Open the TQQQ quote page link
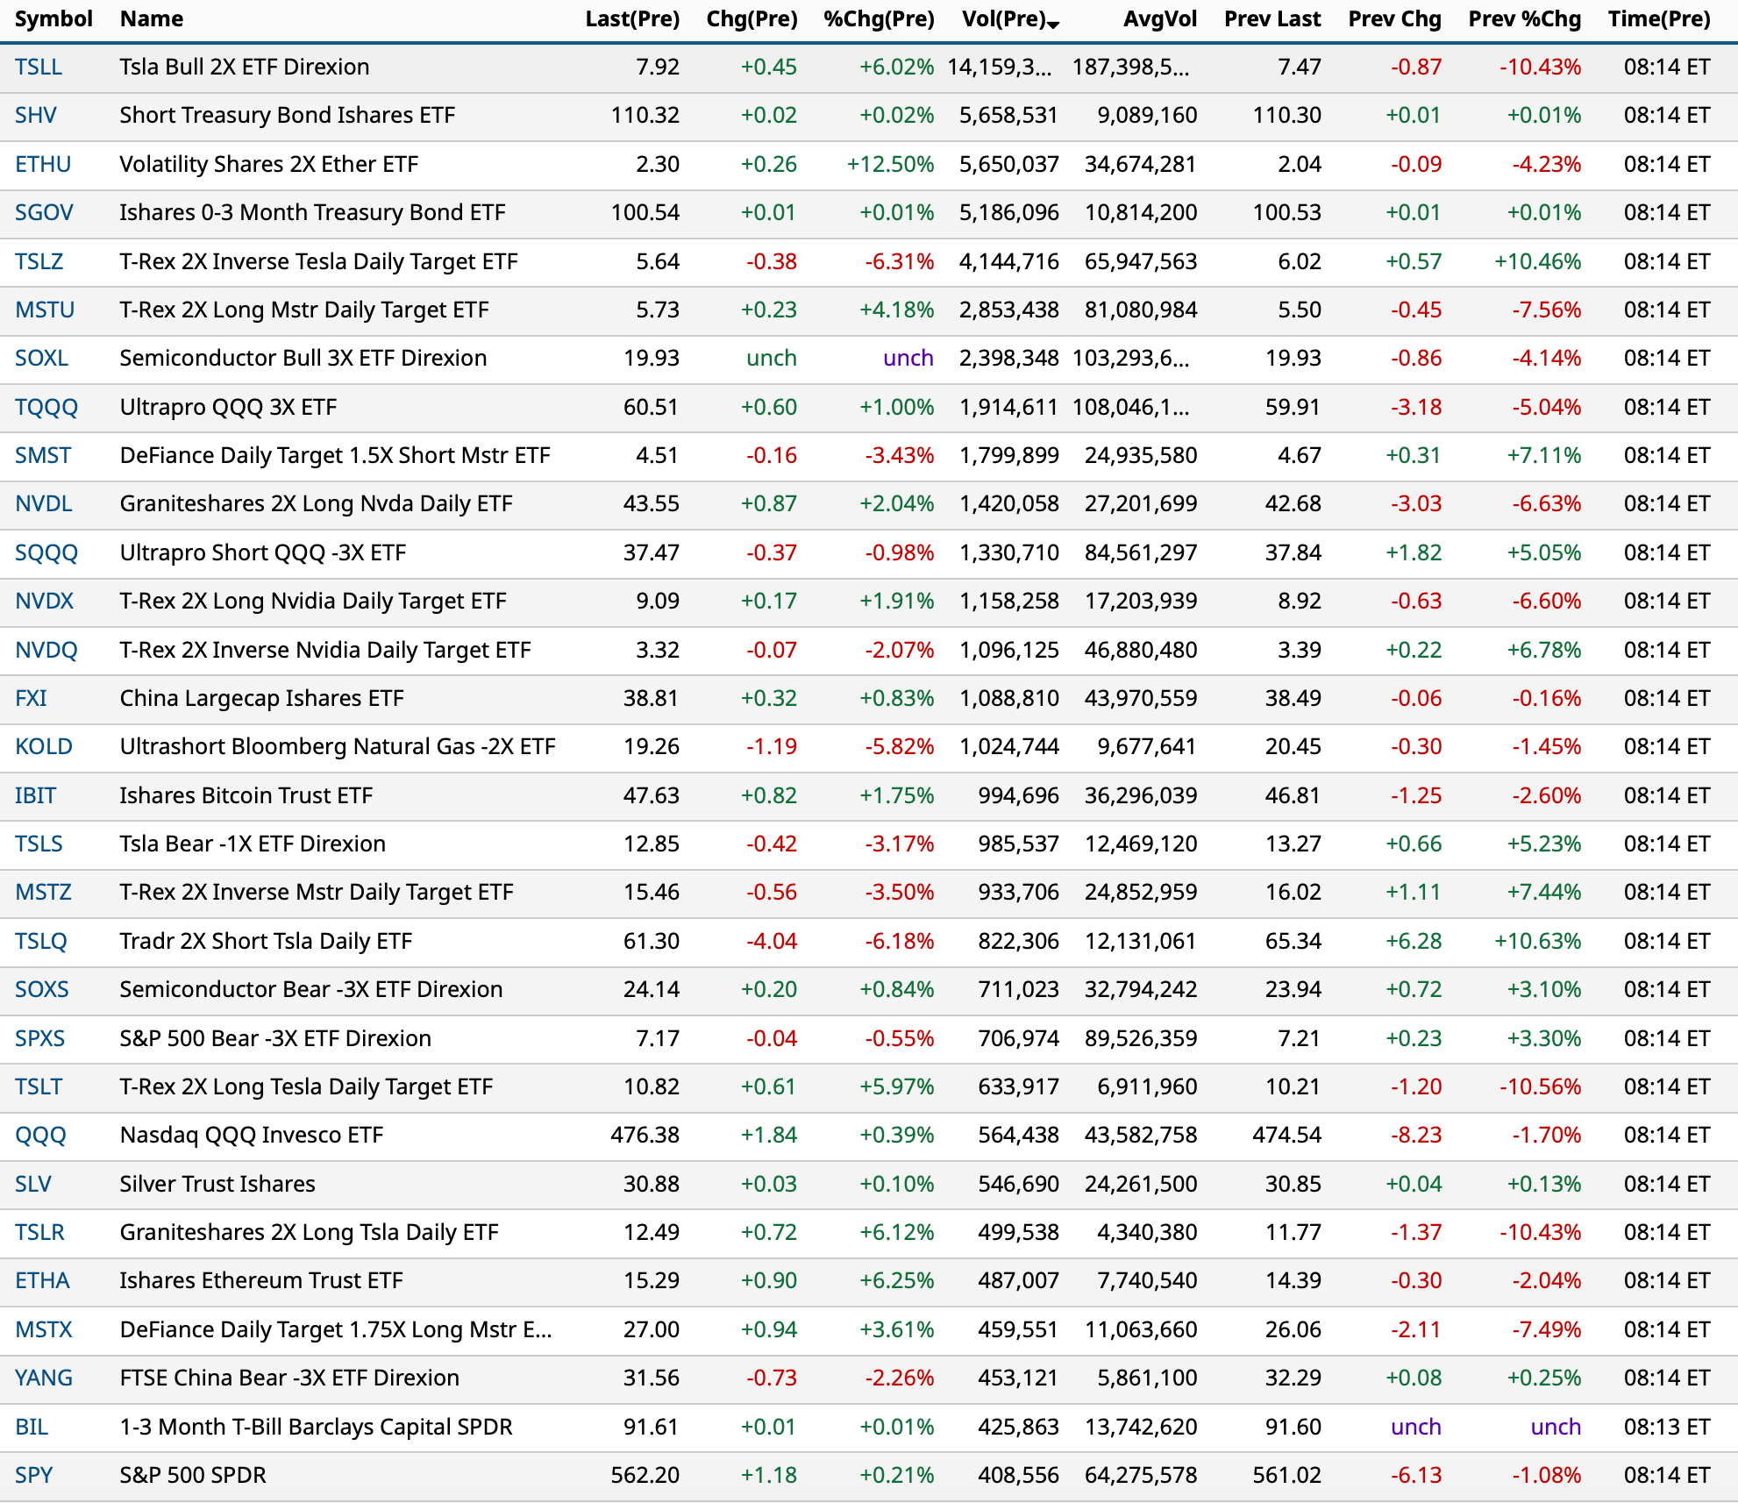 pyautogui.click(x=46, y=408)
